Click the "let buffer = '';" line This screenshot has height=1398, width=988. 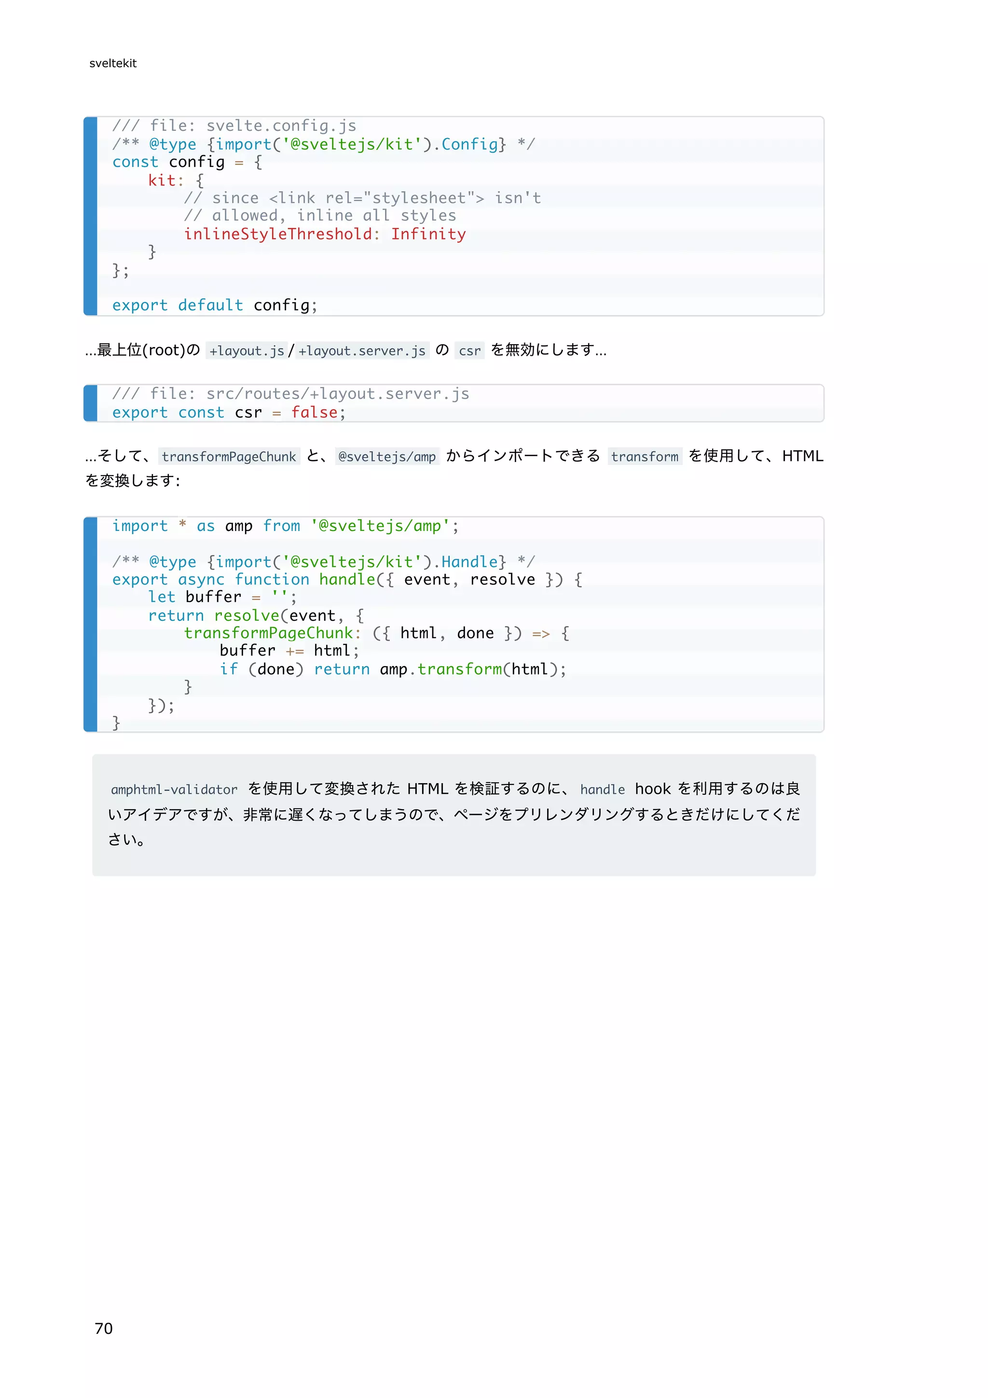pyautogui.click(x=223, y=597)
